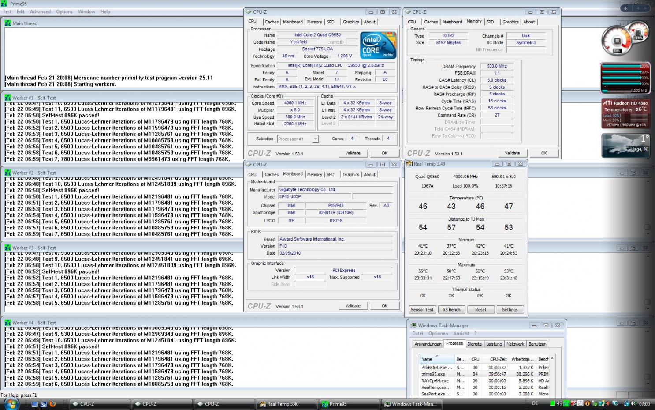Open Task Manager Benutzer tab
The height and width of the screenshot is (410, 655).
(537, 344)
